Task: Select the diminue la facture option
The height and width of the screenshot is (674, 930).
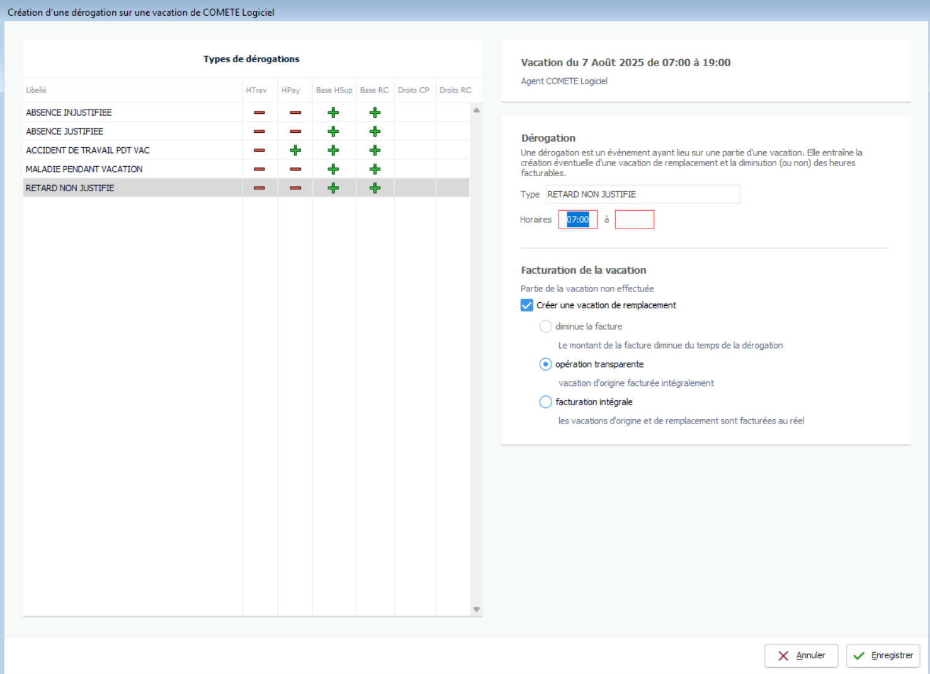Action: tap(546, 327)
